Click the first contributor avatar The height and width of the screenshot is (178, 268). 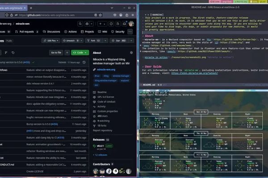[96, 171]
